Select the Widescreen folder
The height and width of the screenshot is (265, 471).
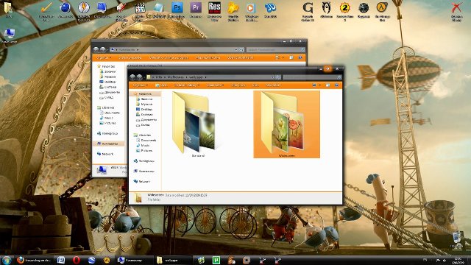(x=286, y=124)
